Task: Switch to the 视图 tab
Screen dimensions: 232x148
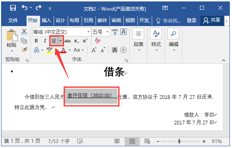Action: 130,20
